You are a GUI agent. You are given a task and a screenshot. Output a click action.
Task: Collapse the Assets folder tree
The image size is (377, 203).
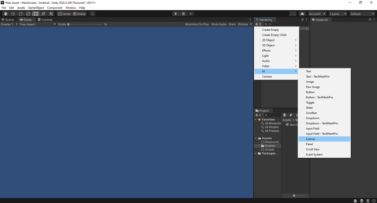tap(256, 138)
